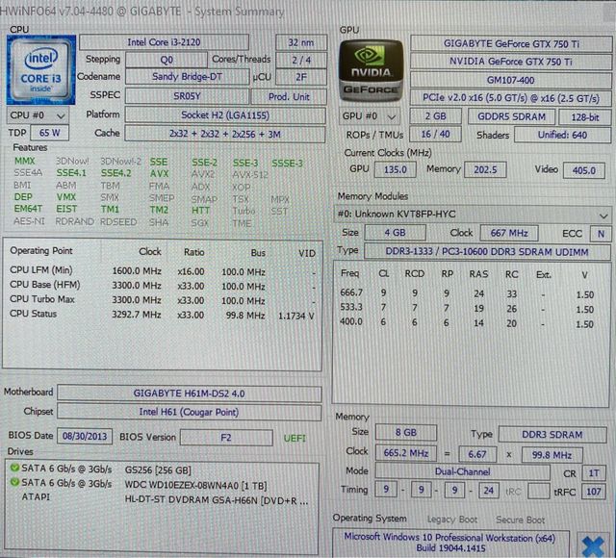Select the WDC WD10EZEX-08WN4A0 drive entry
Screen dimensions: 616x558
[x=195, y=485]
